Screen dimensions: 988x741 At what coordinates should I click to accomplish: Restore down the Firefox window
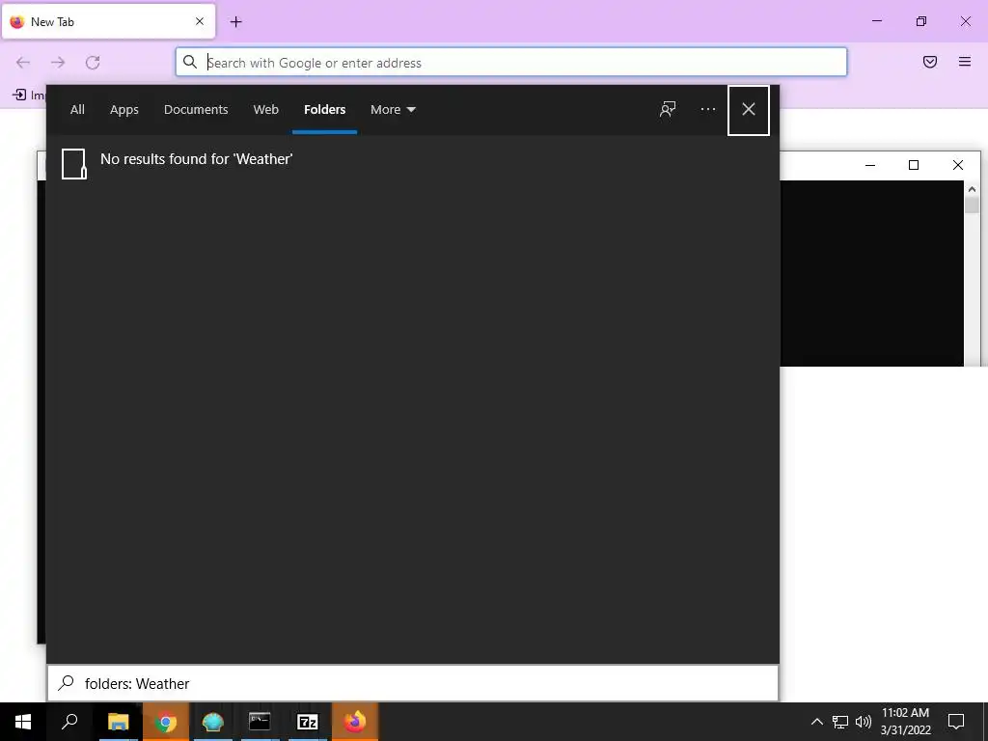click(921, 21)
